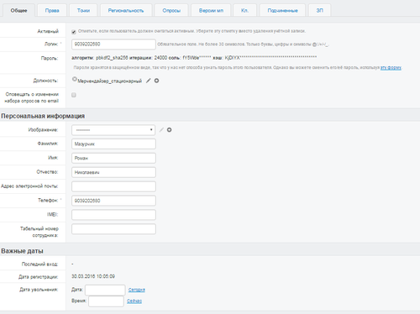
Task: Switch to the ЗП tab
Action: coord(319,11)
